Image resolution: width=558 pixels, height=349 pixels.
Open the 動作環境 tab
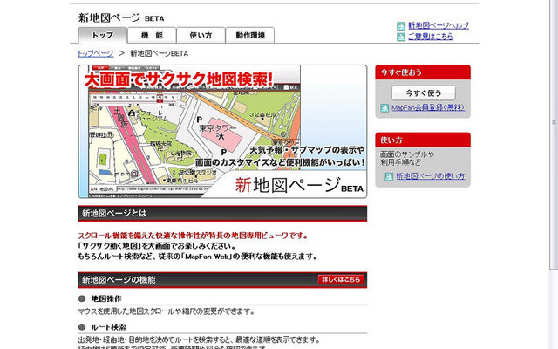coord(250,35)
